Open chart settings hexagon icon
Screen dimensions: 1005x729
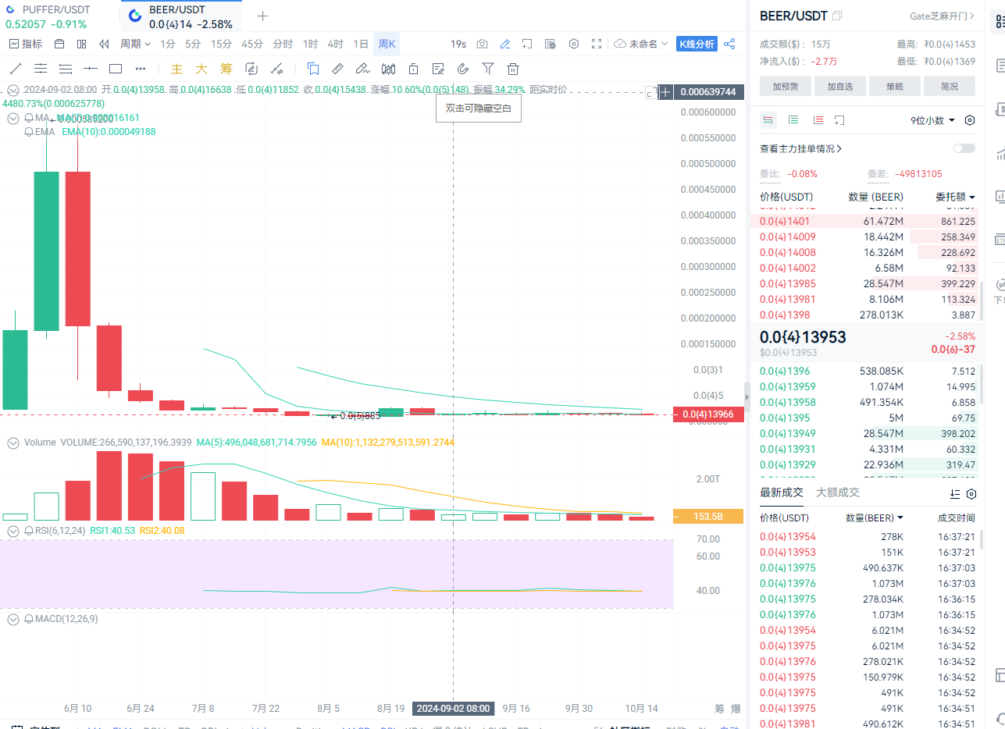[x=574, y=44]
